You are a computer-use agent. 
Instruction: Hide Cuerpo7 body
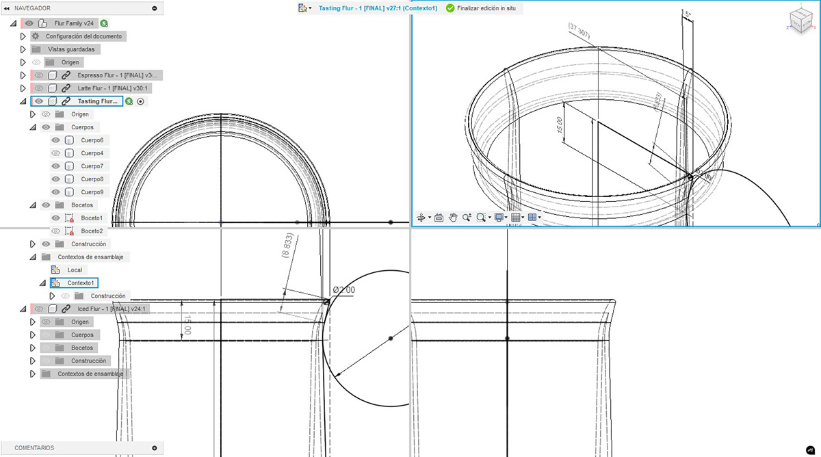pyautogui.click(x=56, y=166)
